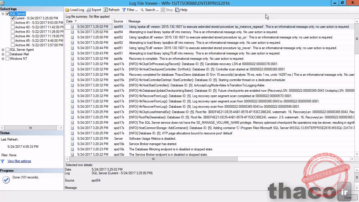Click the Load Log toolbar icon
Screen dimensions: 359x202
(x=67, y=10)
